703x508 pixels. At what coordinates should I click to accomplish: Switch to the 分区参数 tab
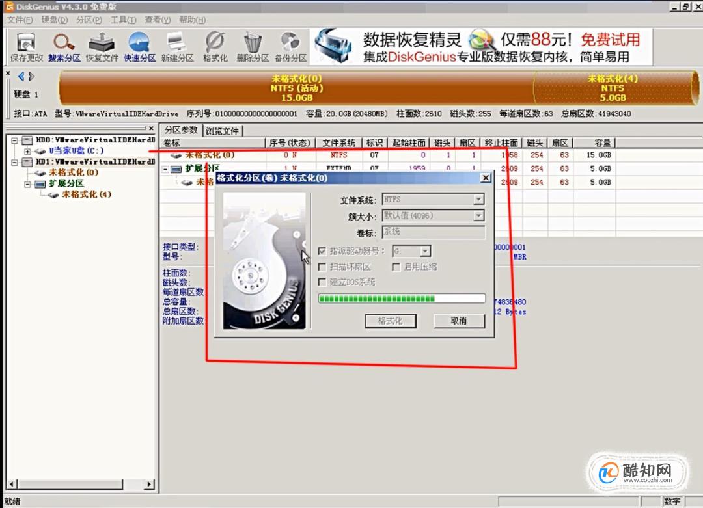pos(181,130)
